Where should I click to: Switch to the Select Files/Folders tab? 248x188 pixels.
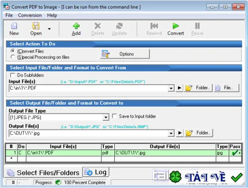[43, 173]
